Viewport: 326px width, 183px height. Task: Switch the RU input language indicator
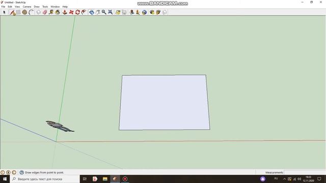click(276, 178)
